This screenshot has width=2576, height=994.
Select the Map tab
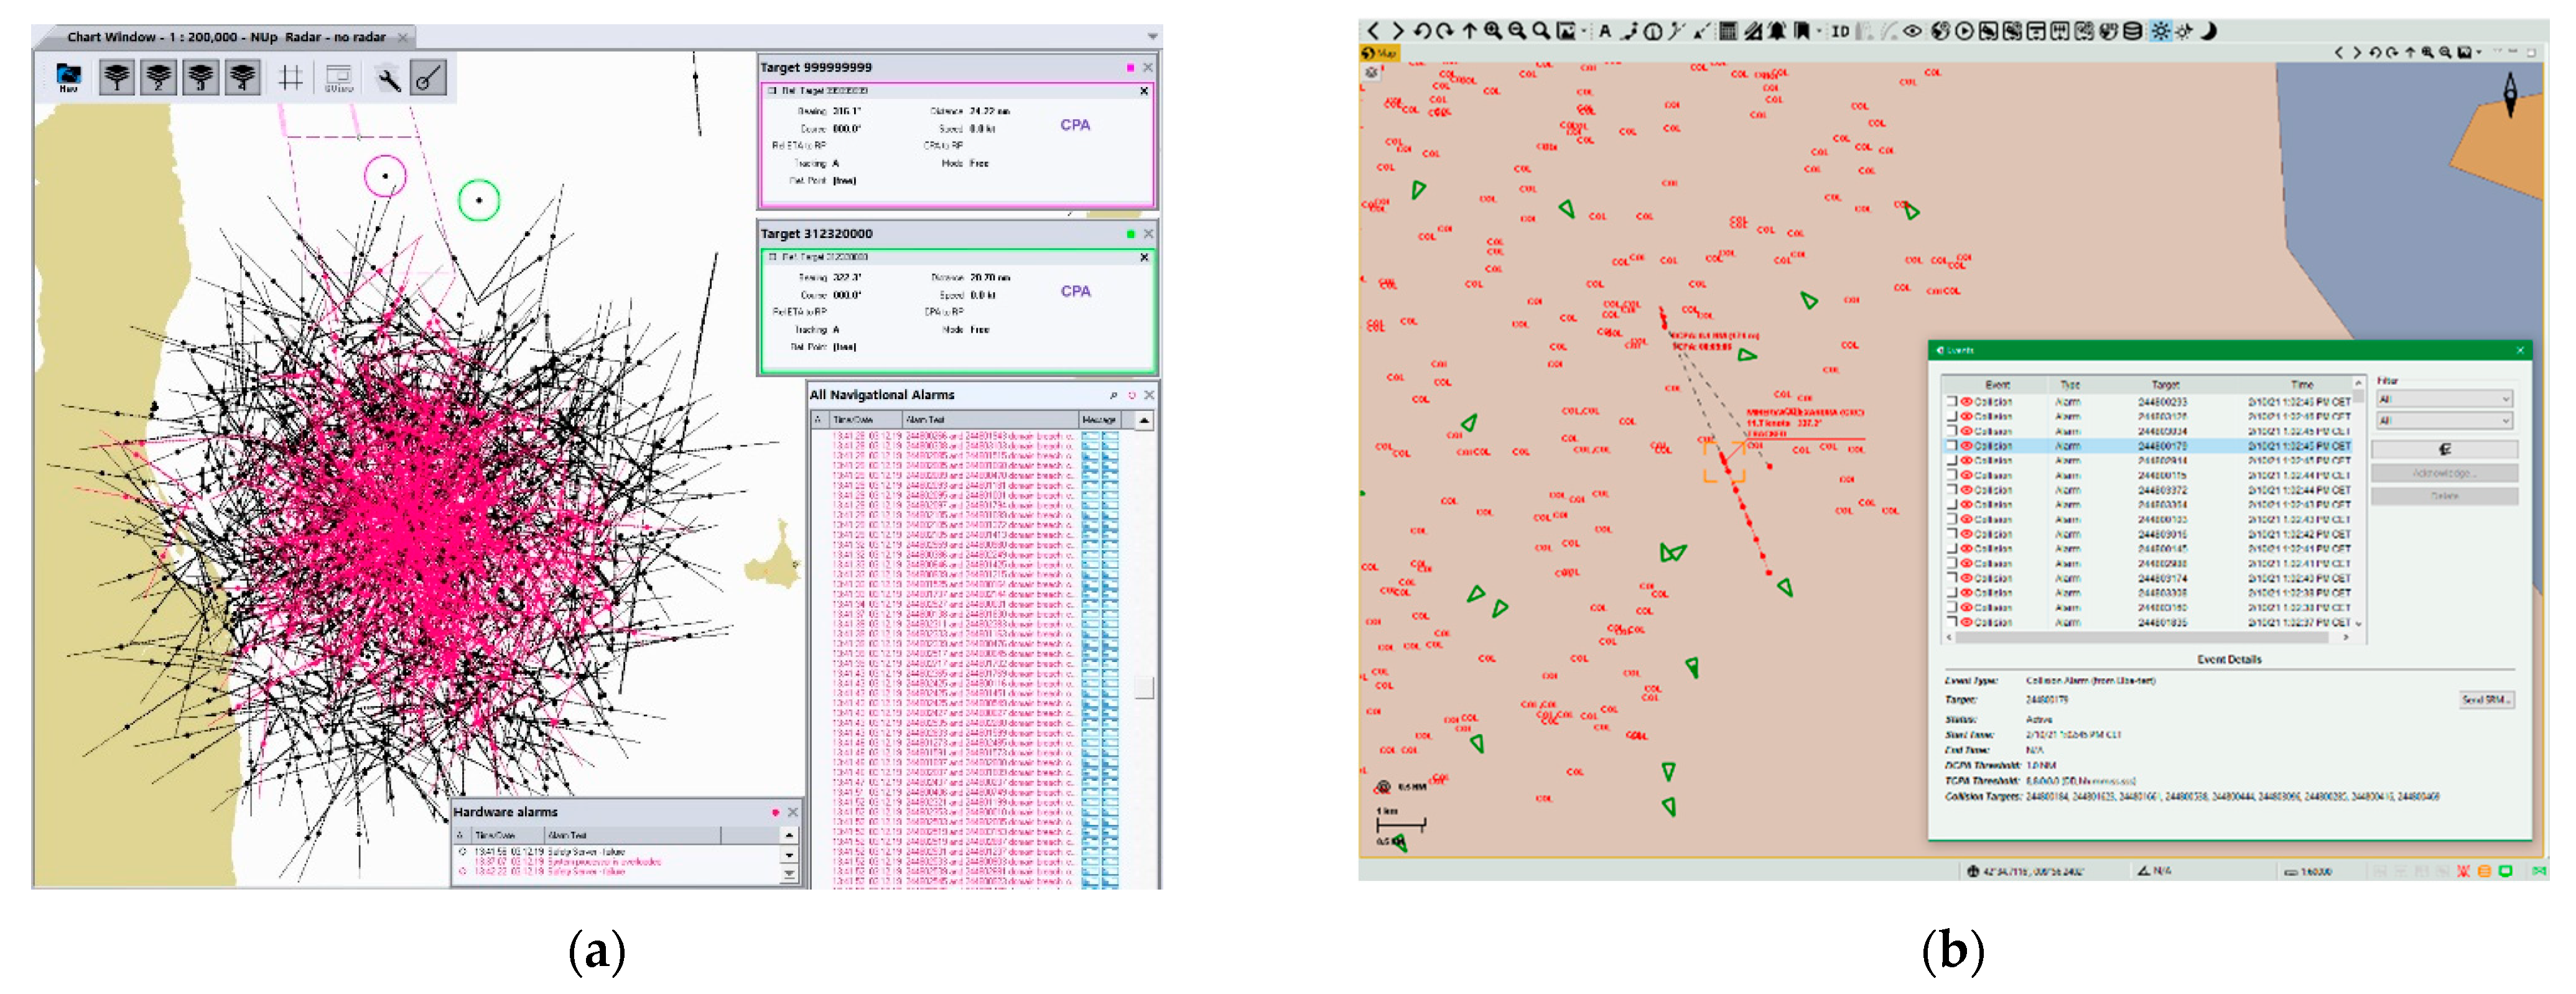point(1381,53)
